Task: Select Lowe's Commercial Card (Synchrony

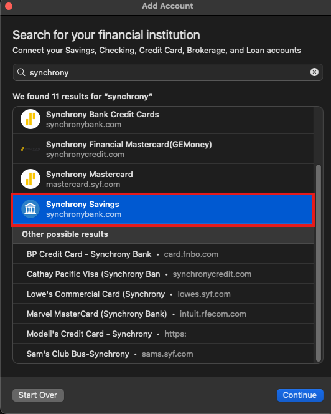Action: click(163, 294)
